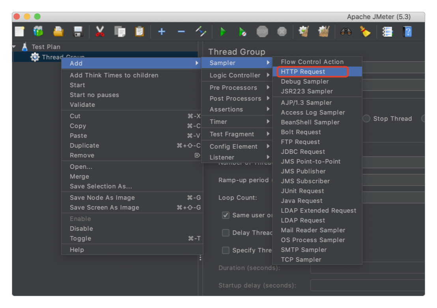Image resolution: width=437 pixels, height=308 pixels.
Task: Click the Reset Search brush toolbar icon
Action: [x=365, y=32]
